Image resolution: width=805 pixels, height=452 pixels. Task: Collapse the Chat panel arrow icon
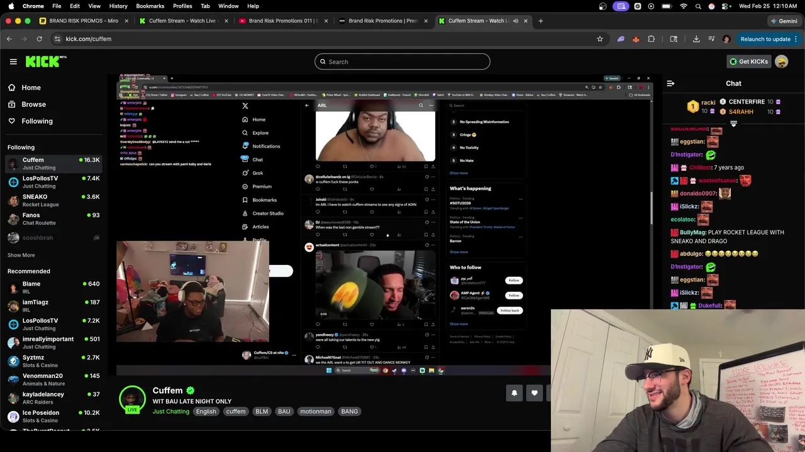click(670, 83)
